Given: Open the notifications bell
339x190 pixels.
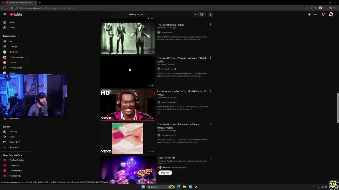Looking at the screenshot, I should point(323,15).
